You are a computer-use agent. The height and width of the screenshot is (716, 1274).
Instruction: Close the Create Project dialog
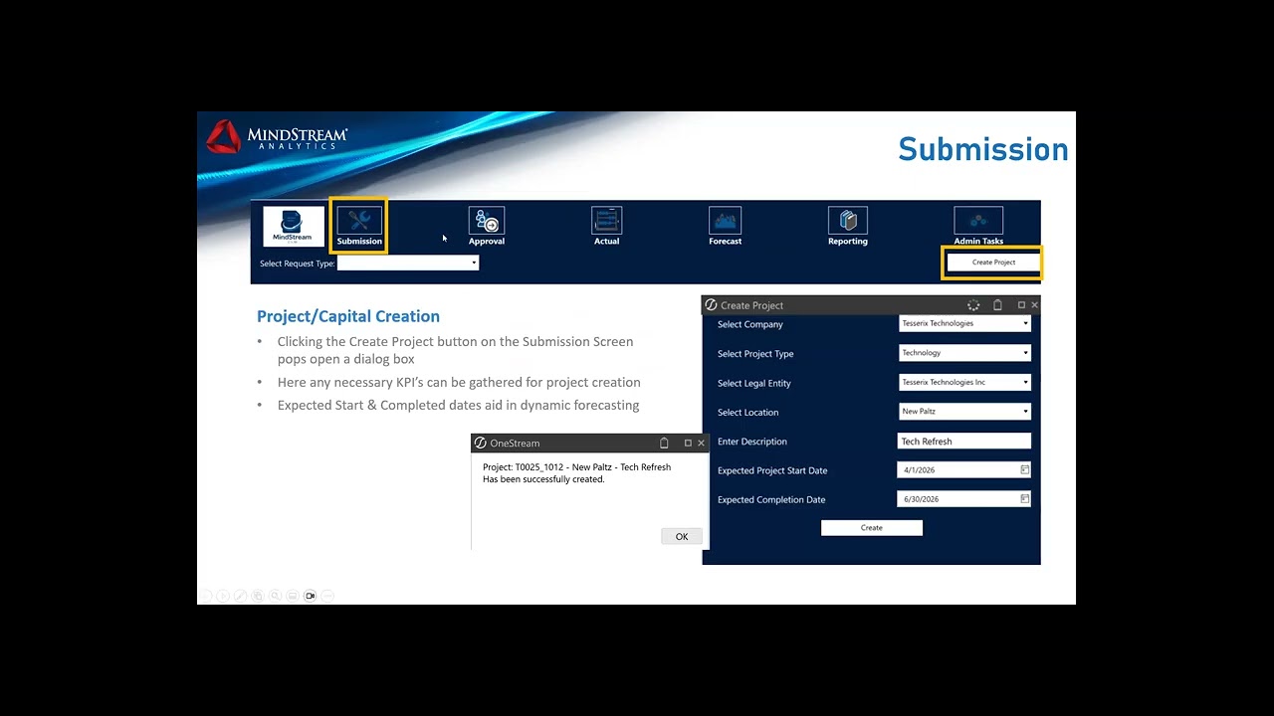1034,305
